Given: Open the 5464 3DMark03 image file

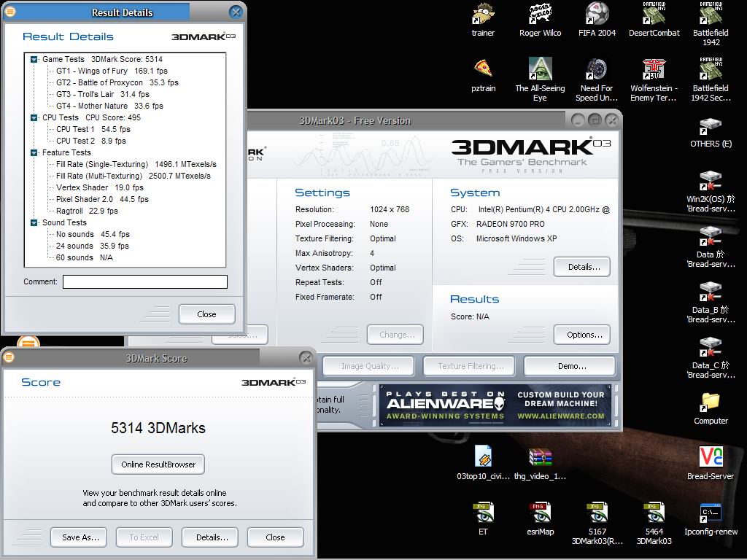Looking at the screenshot, I should 654,524.
